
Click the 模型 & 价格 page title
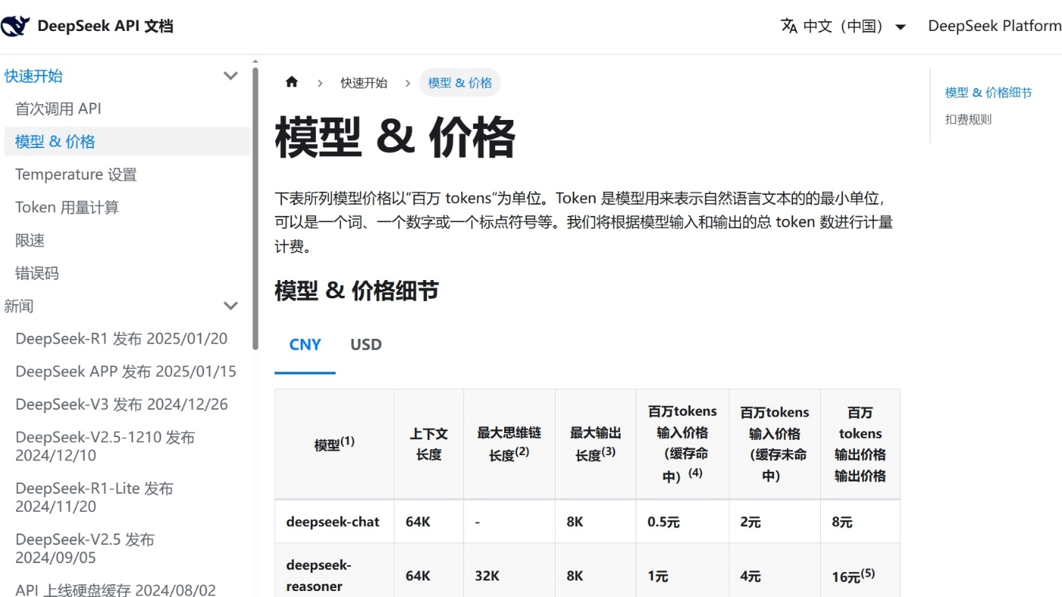pos(395,137)
